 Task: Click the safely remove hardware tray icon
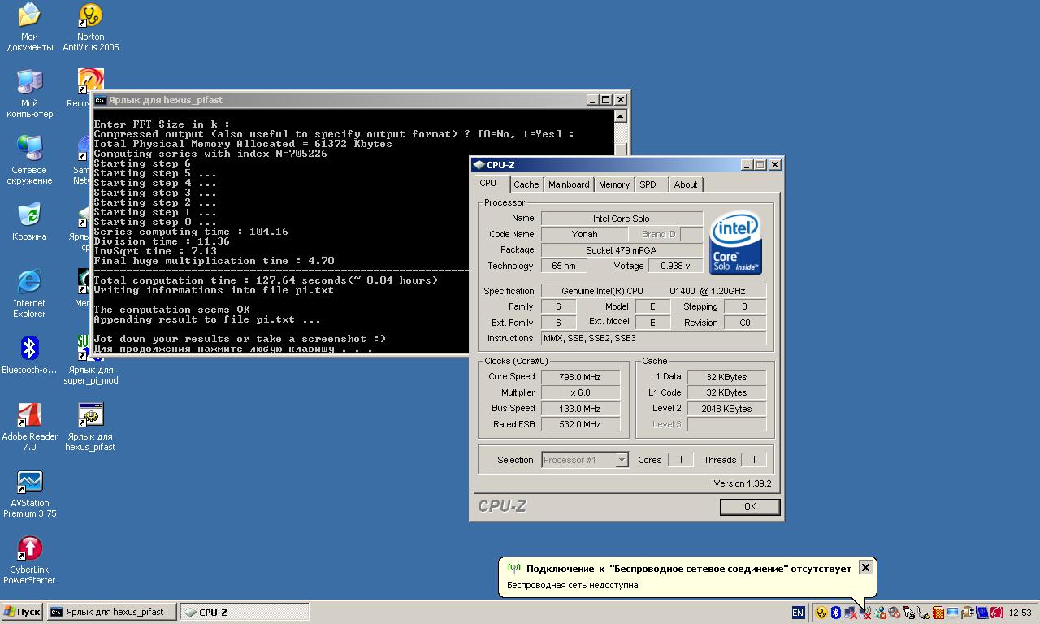click(x=923, y=613)
